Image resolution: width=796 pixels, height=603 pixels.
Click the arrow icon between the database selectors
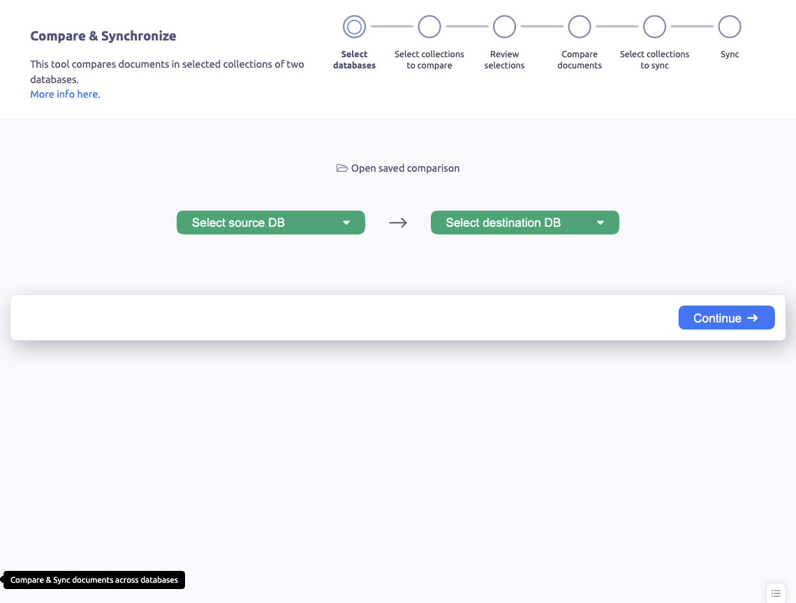click(x=398, y=223)
